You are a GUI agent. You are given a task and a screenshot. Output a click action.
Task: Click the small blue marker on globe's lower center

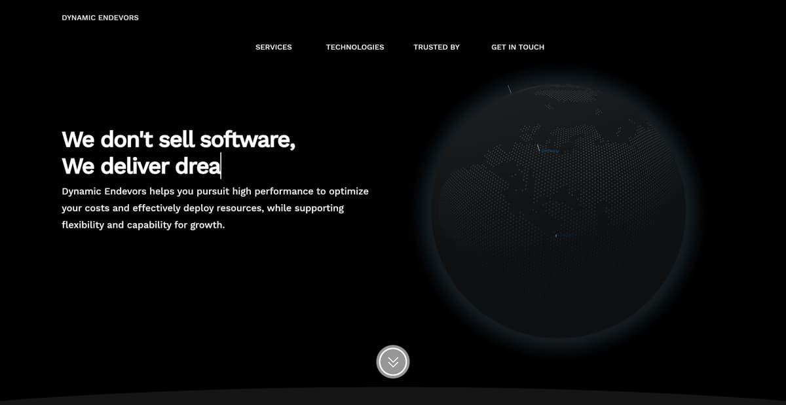point(557,235)
